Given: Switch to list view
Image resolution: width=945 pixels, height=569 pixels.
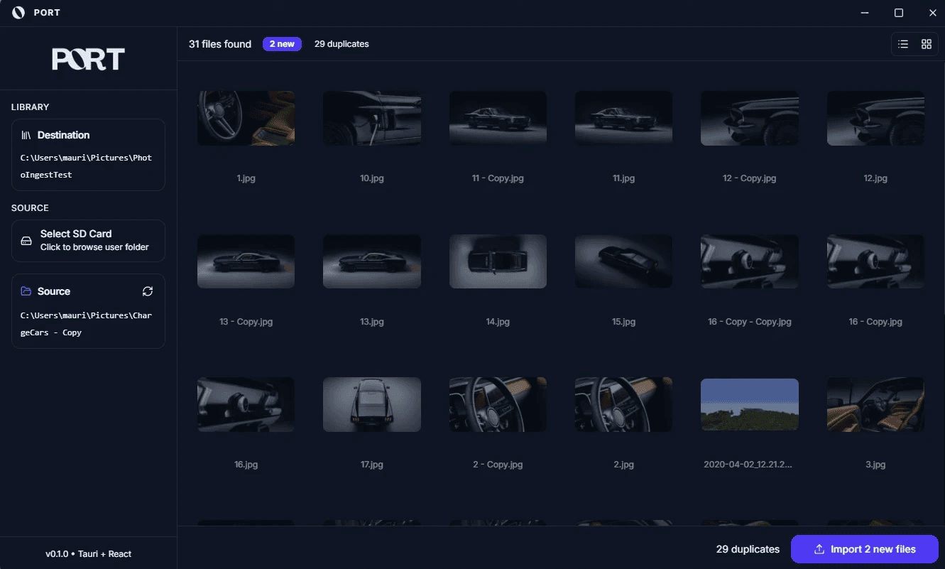Looking at the screenshot, I should tap(903, 44).
